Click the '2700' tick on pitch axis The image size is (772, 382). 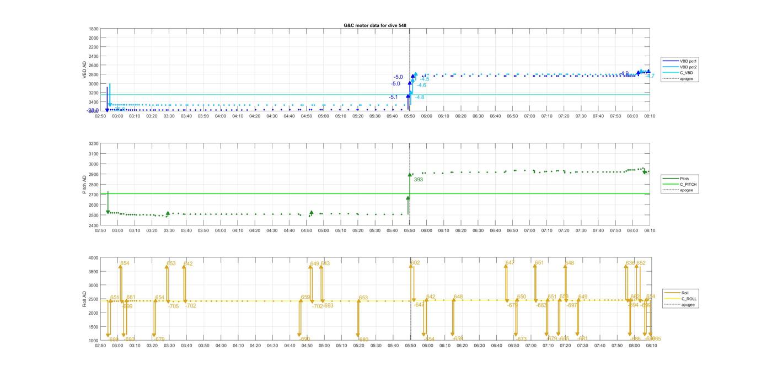coord(94,195)
